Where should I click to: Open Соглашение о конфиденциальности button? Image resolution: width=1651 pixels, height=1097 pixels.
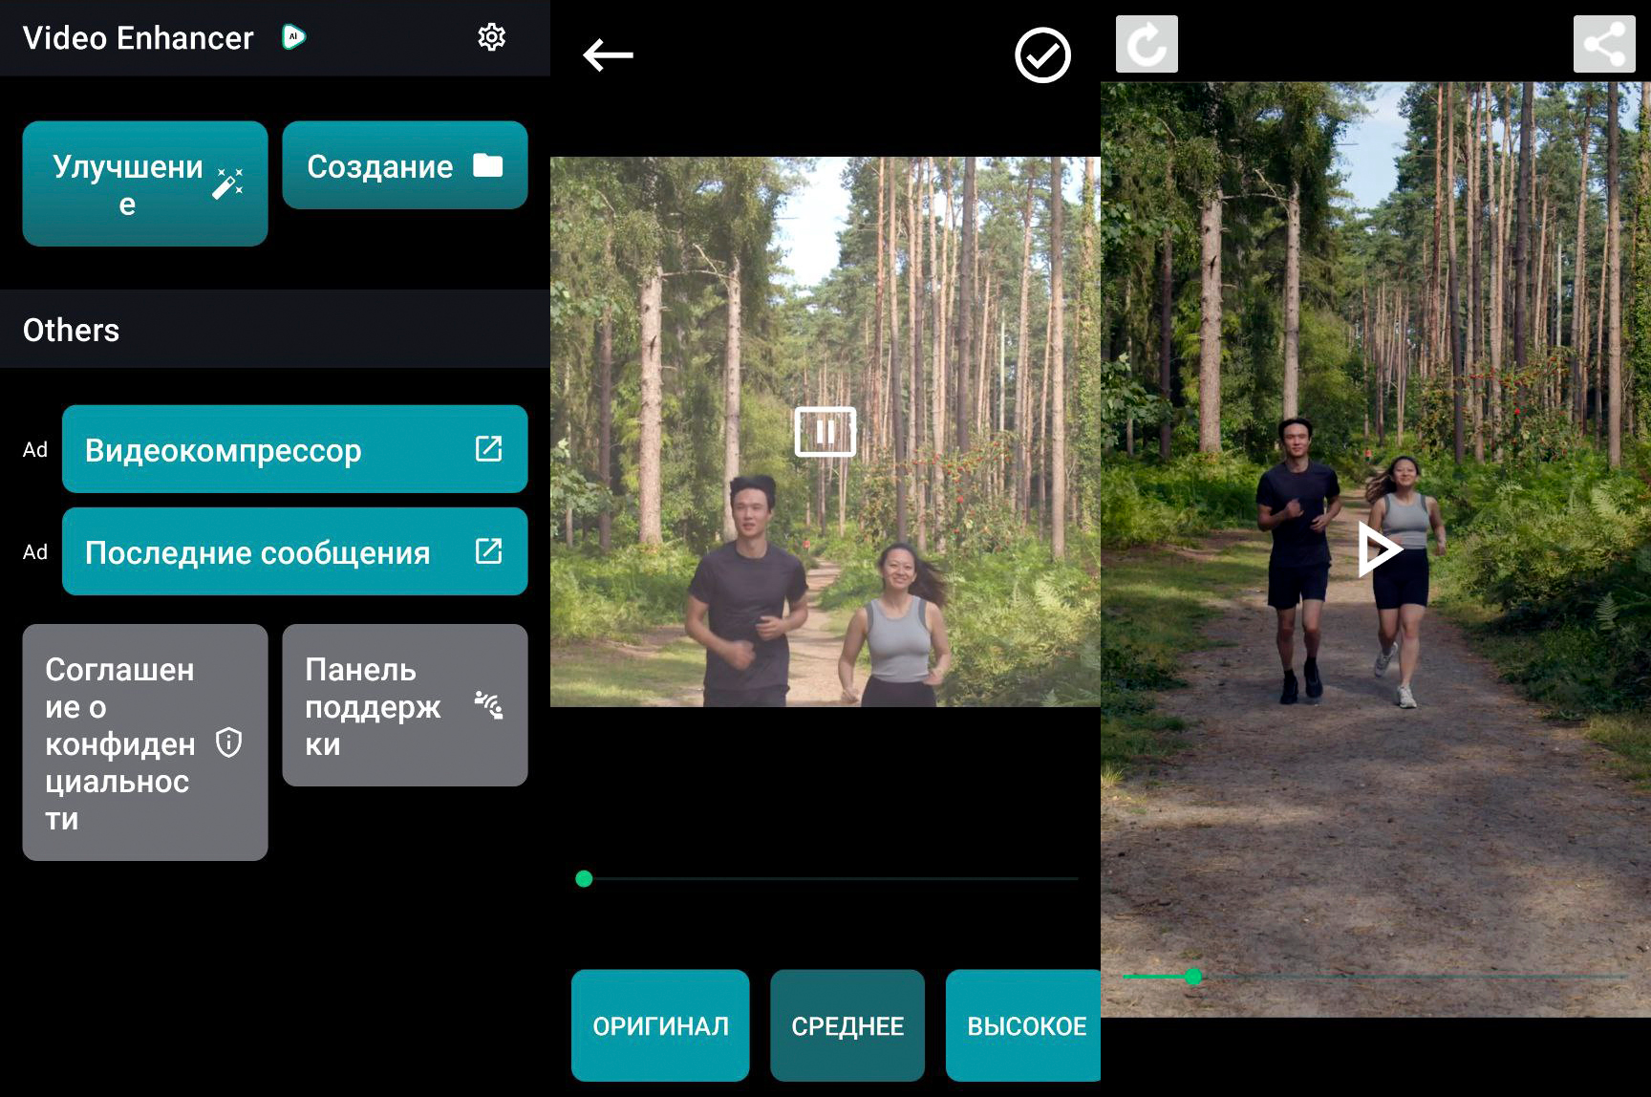pyautogui.click(x=145, y=742)
